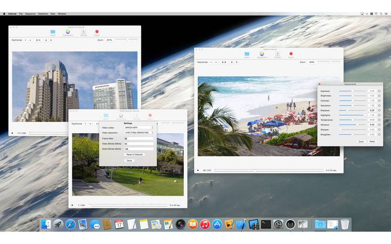Screen dimensions: 391x244
Task: Click the Reset to Defaults button
Action: tap(134, 155)
